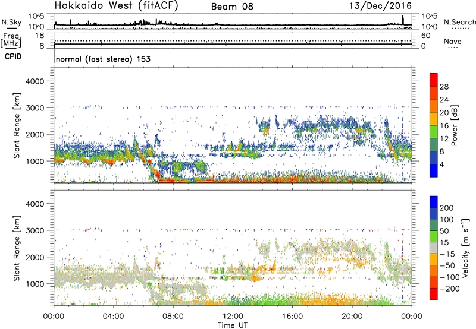Click the red Velocity segment below -200
Screen dimensions: 476x329
(x=434, y=294)
